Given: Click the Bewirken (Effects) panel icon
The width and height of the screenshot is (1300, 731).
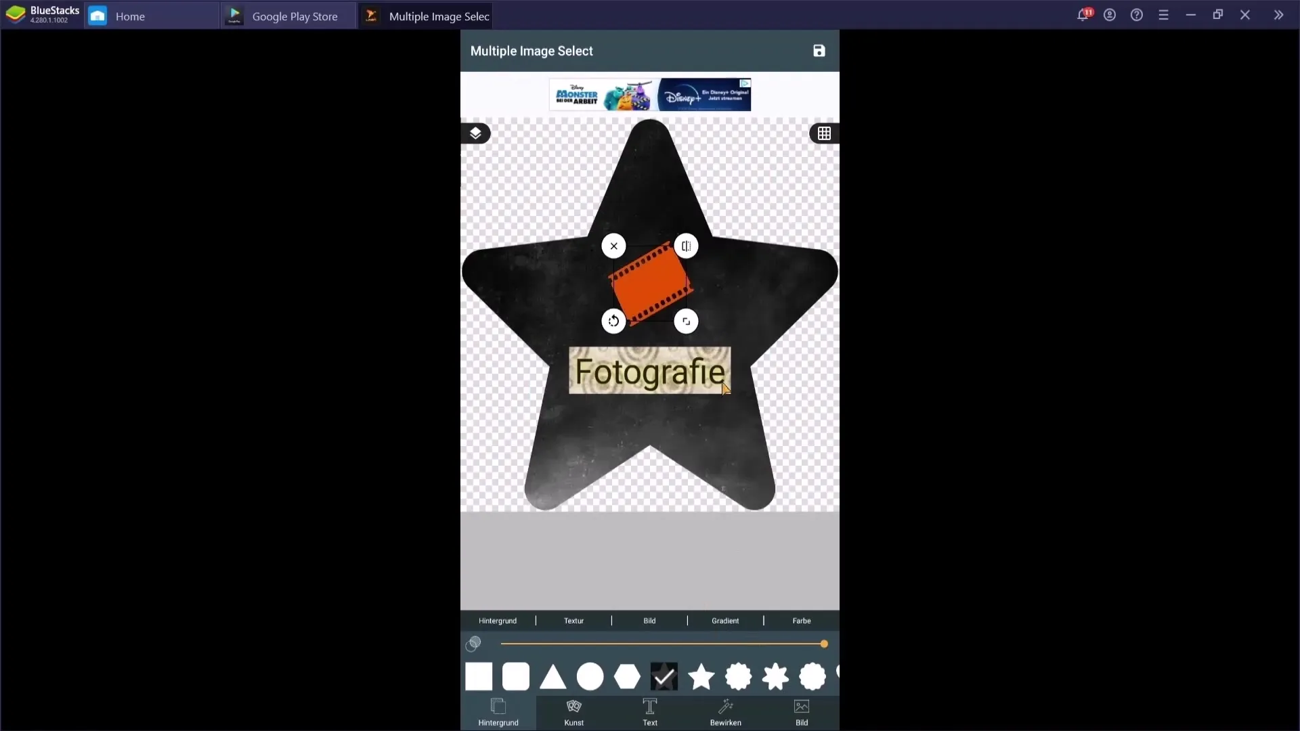Looking at the screenshot, I should (727, 711).
